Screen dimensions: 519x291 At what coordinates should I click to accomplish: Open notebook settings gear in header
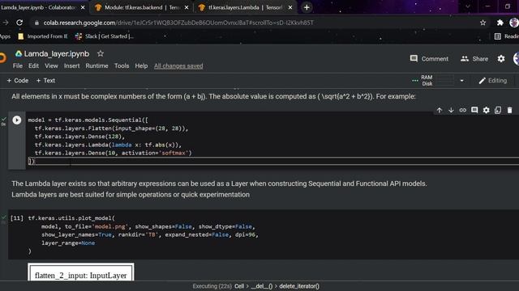[501, 59]
